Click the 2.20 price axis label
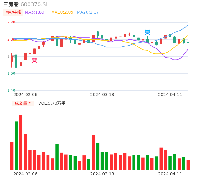 click(x=11, y=22)
